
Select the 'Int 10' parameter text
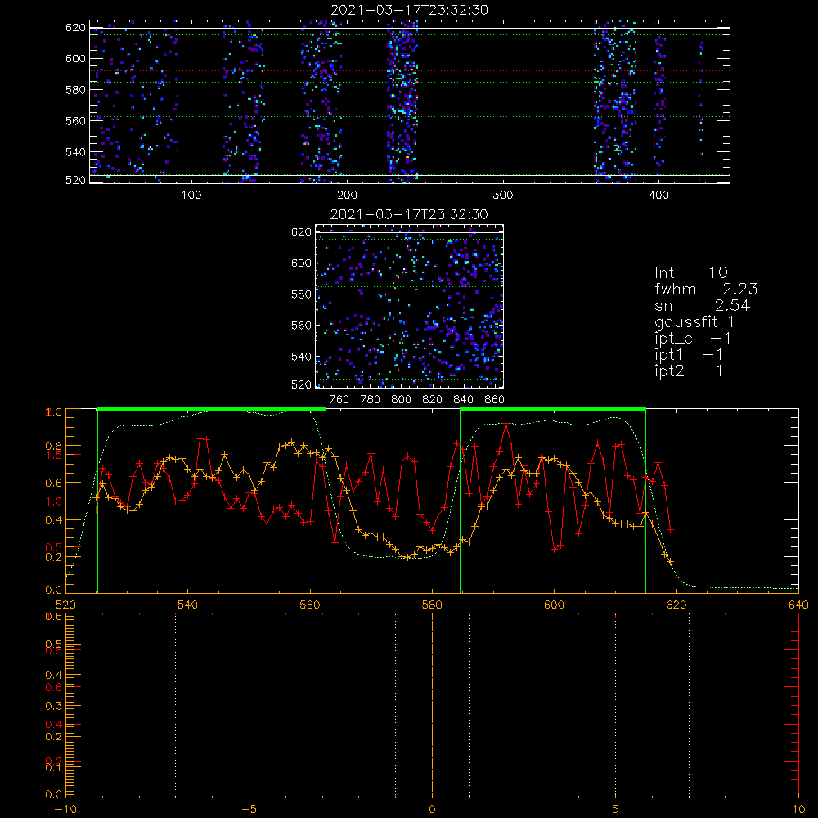click(690, 272)
